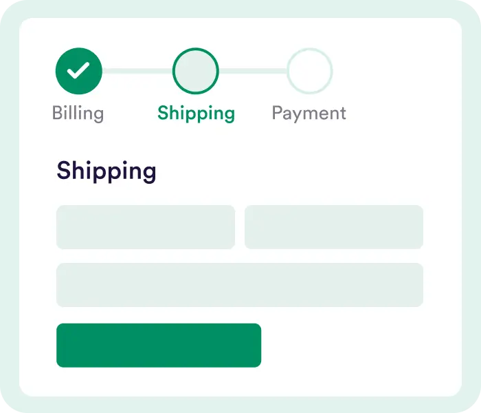This screenshot has width=481, height=413.
Task: Click the bold green "Shipping" stepper text
Action: coord(196,113)
